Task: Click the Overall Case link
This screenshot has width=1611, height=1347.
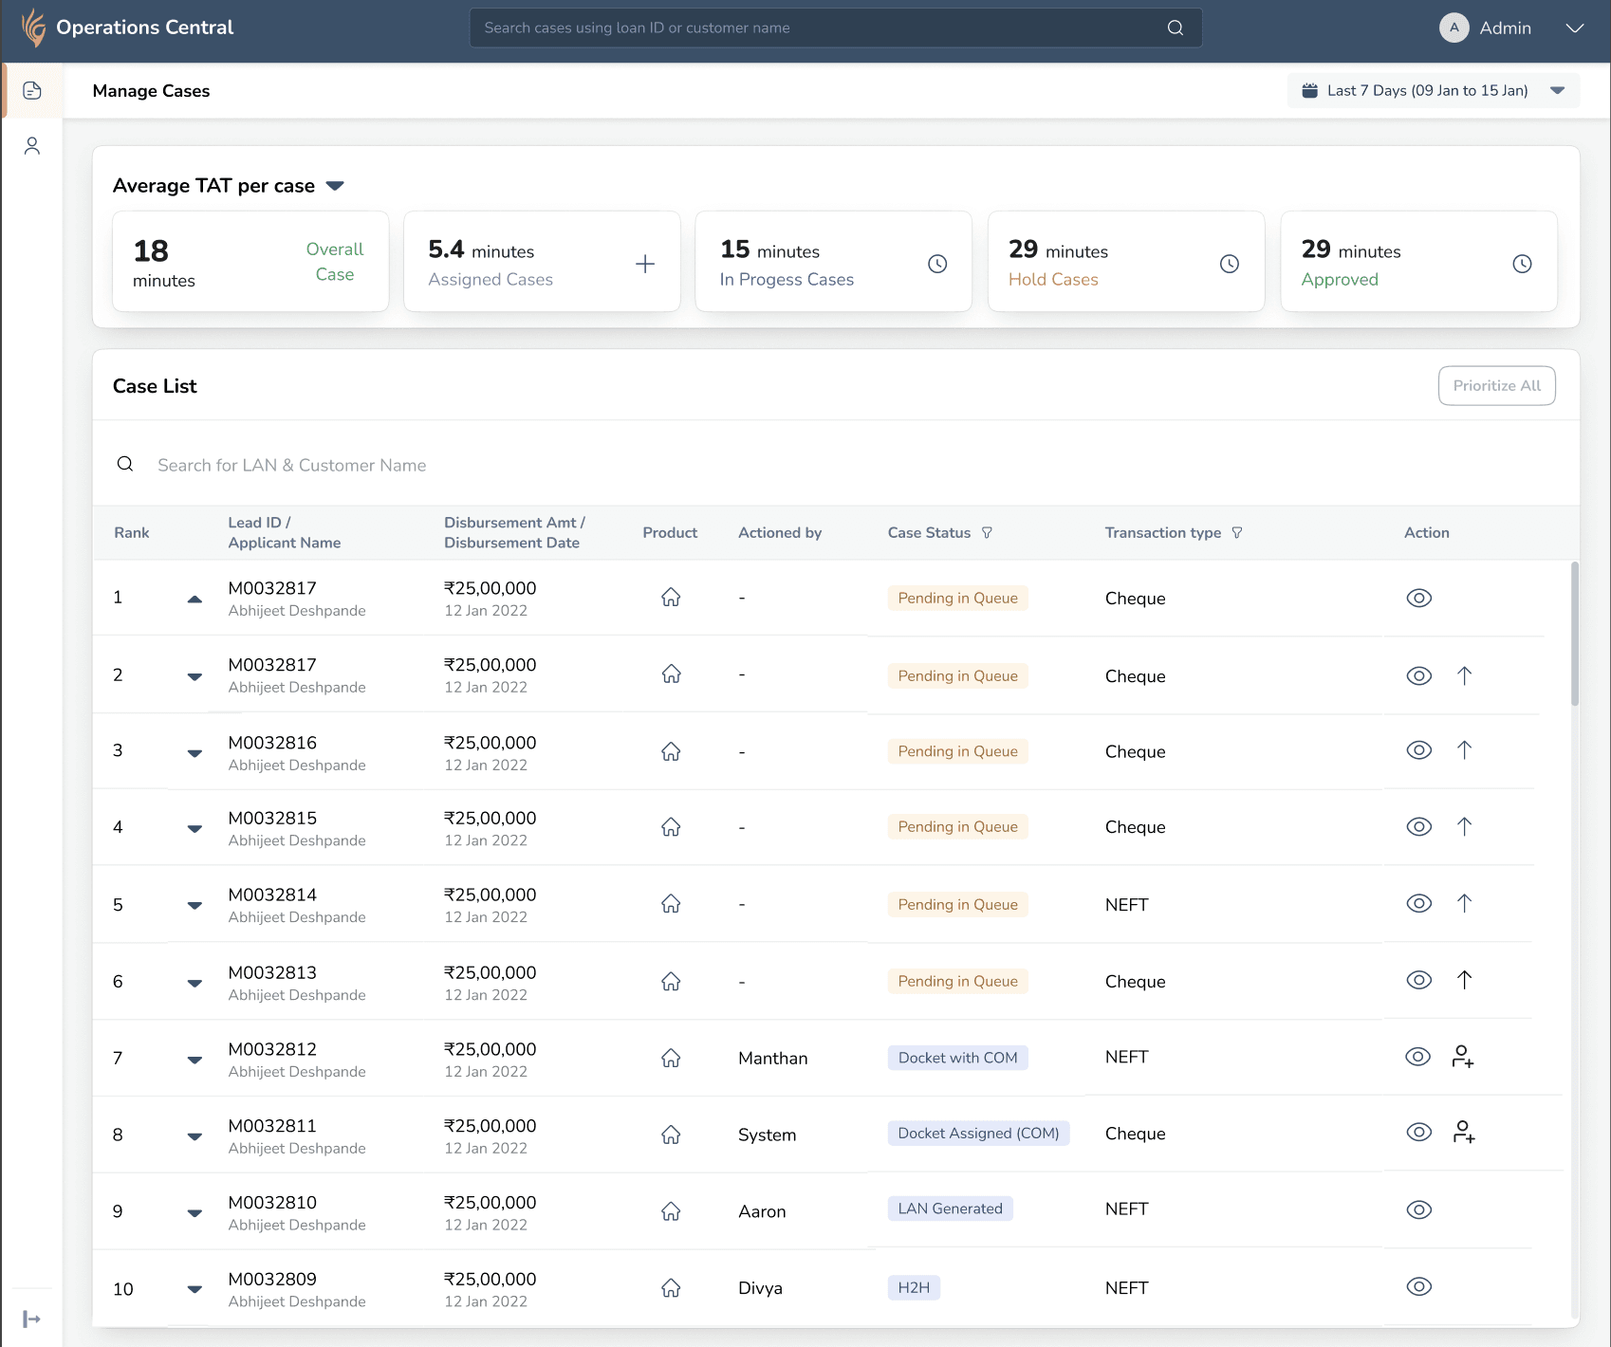Action: point(334,262)
